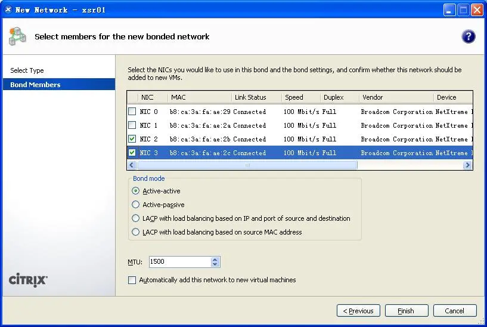Click NIC 1 name text
This screenshot has height=327, width=487.
click(x=148, y=125)
